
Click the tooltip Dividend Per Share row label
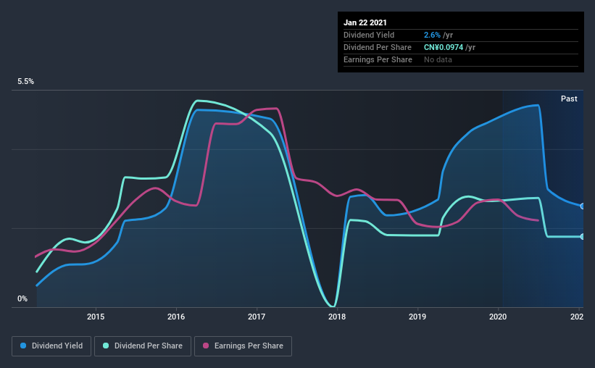377,47
